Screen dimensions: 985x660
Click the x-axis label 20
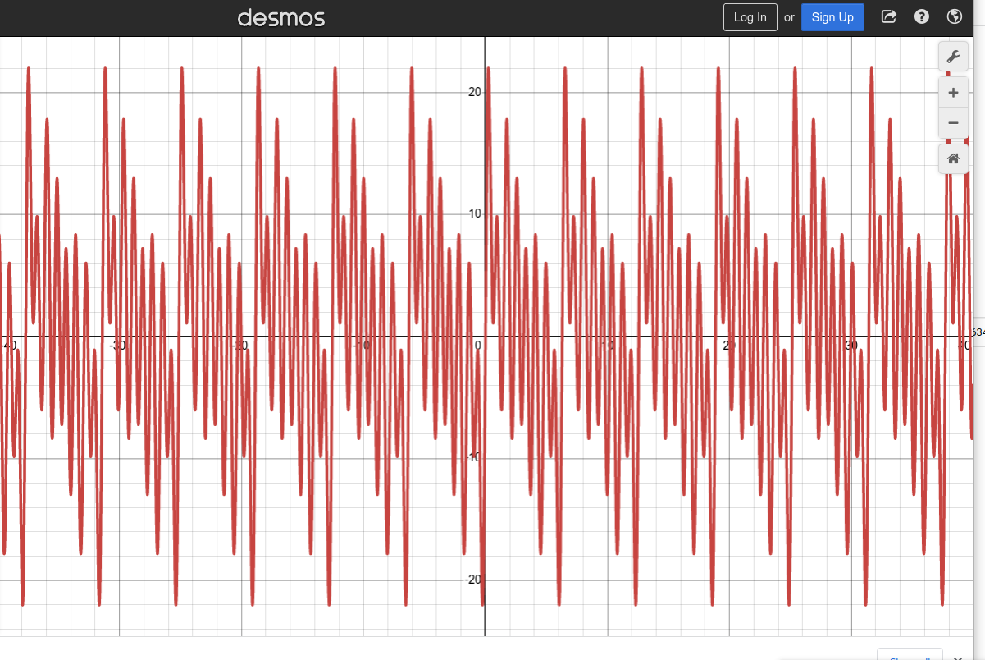click(x=729, y=346)
